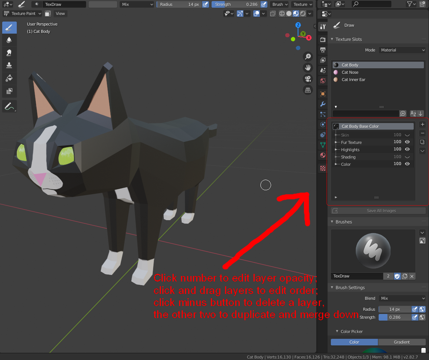Open Object Constraints properties tab

coord(323,135)
